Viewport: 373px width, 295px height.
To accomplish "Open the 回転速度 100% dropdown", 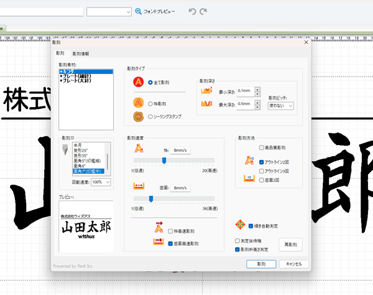I will point(101,182).
